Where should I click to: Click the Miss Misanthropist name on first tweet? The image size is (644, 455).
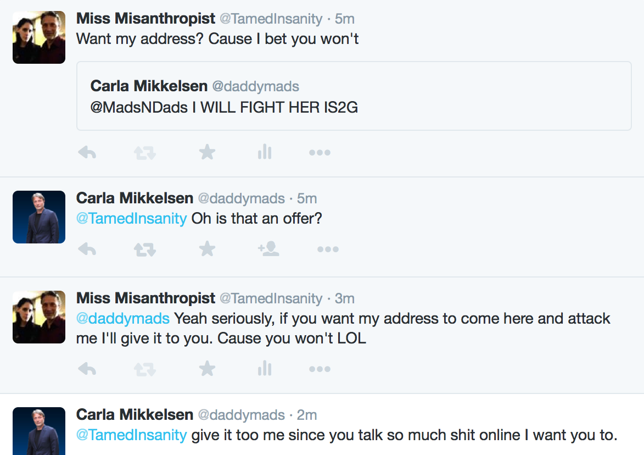(x=145, y=19)
